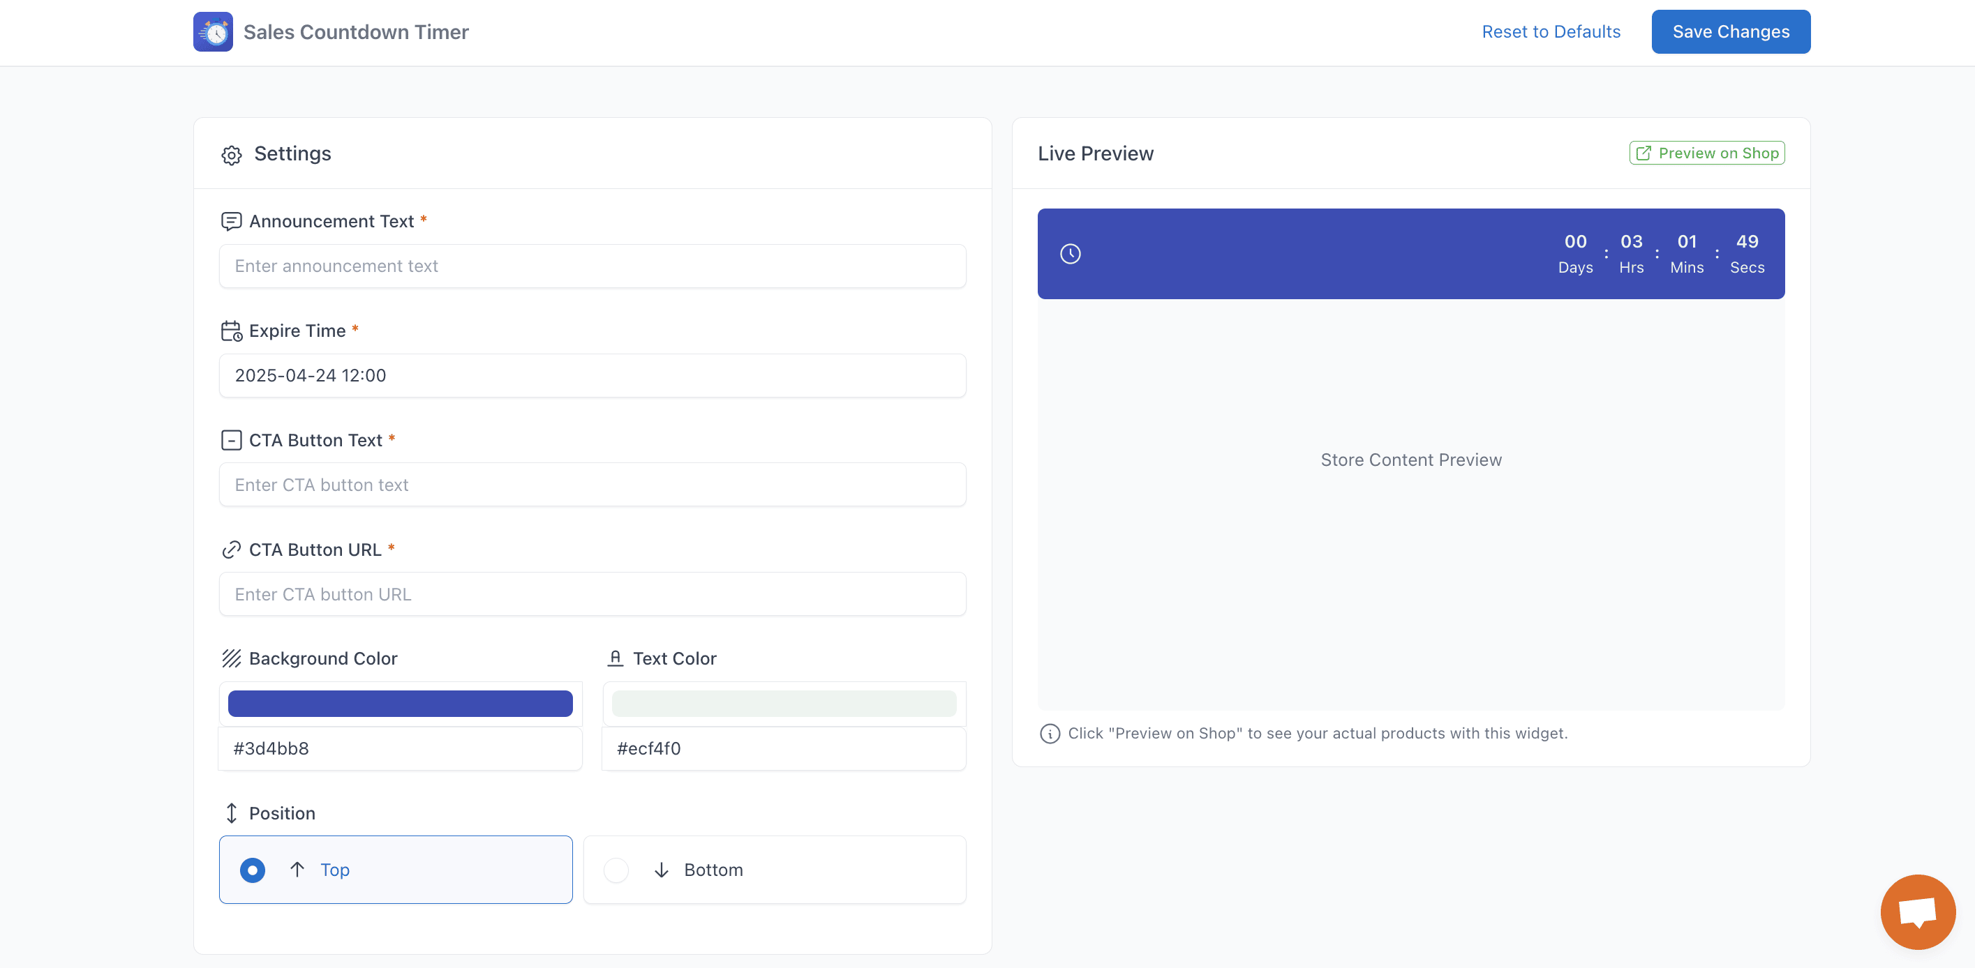Select the Bottom position radio button

point(616,870)
